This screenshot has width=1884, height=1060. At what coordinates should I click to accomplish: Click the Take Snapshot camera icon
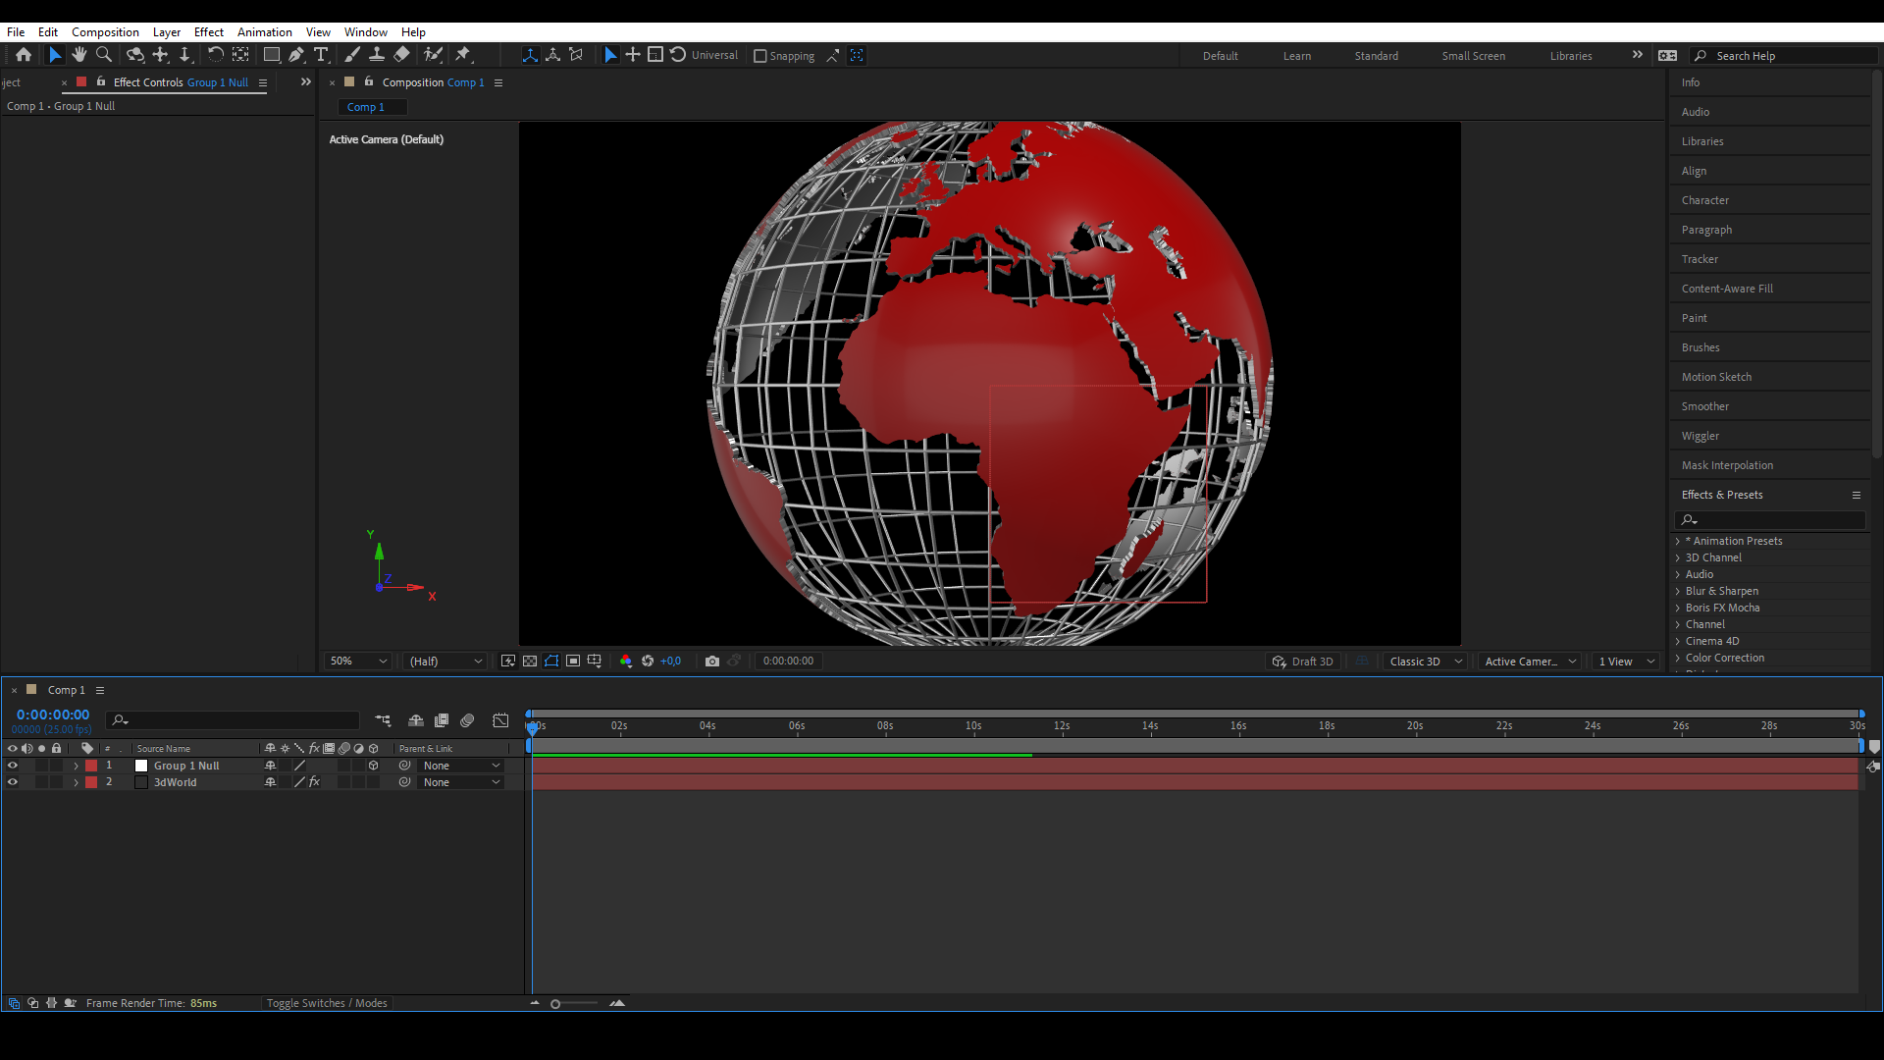[x=712, y=662]
